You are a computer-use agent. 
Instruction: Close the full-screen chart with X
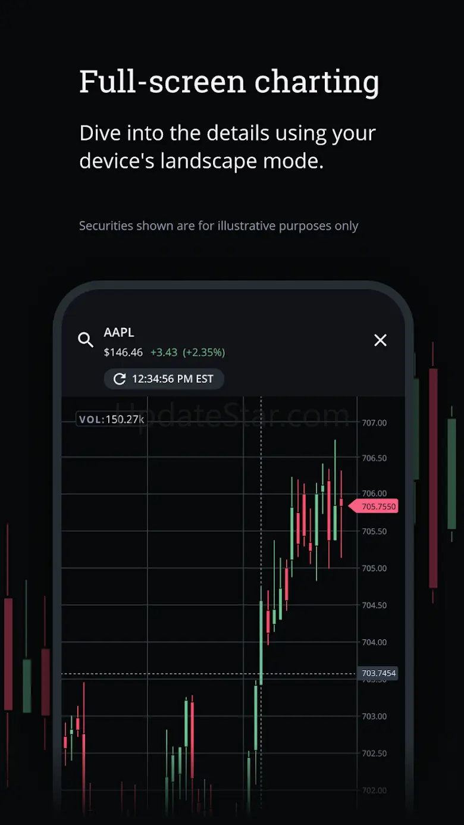coord(380,340)
